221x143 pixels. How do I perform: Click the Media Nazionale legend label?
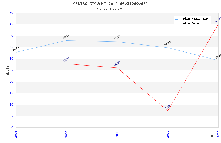coord(194,18)
